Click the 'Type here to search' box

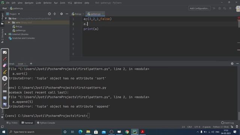[x=34, y=132]
